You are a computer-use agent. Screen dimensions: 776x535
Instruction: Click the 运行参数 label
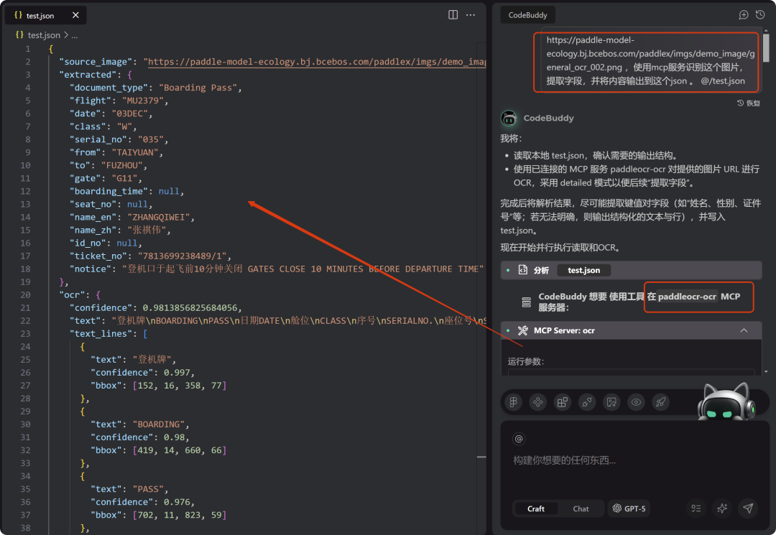pyautogui.click(x=525, y=361)
